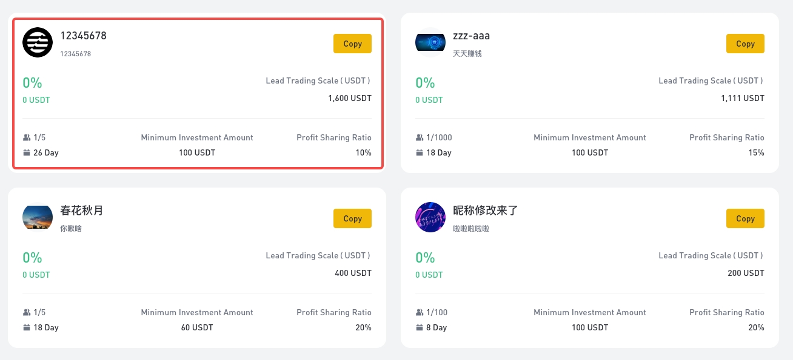Click the followers icon in 12345678 card
Image resolution: width=793 pixels, height=360 pixels.
click(27, 138)
